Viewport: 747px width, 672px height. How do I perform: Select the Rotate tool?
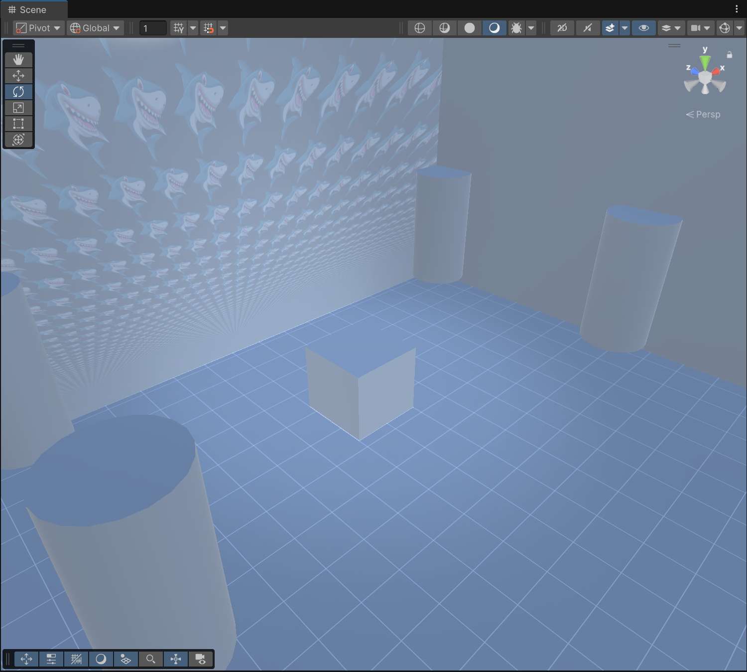[x=18, y=92]
